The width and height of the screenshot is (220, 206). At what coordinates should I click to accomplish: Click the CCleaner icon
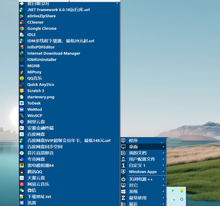(22, 22)
